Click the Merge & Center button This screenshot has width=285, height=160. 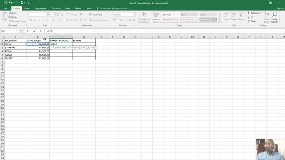point(98,20)
